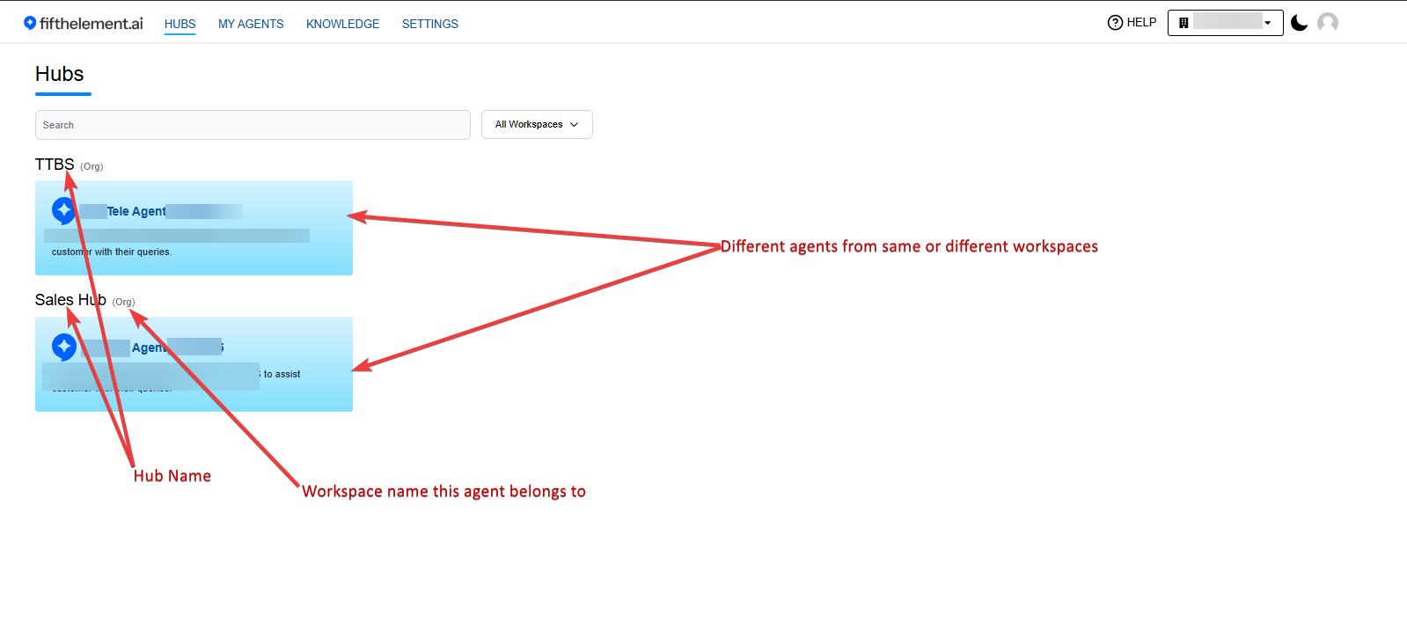Open the agent card under Sales Hub
Image resolution: width=1407 pixels, height=636 pixels.
point(194,364)
